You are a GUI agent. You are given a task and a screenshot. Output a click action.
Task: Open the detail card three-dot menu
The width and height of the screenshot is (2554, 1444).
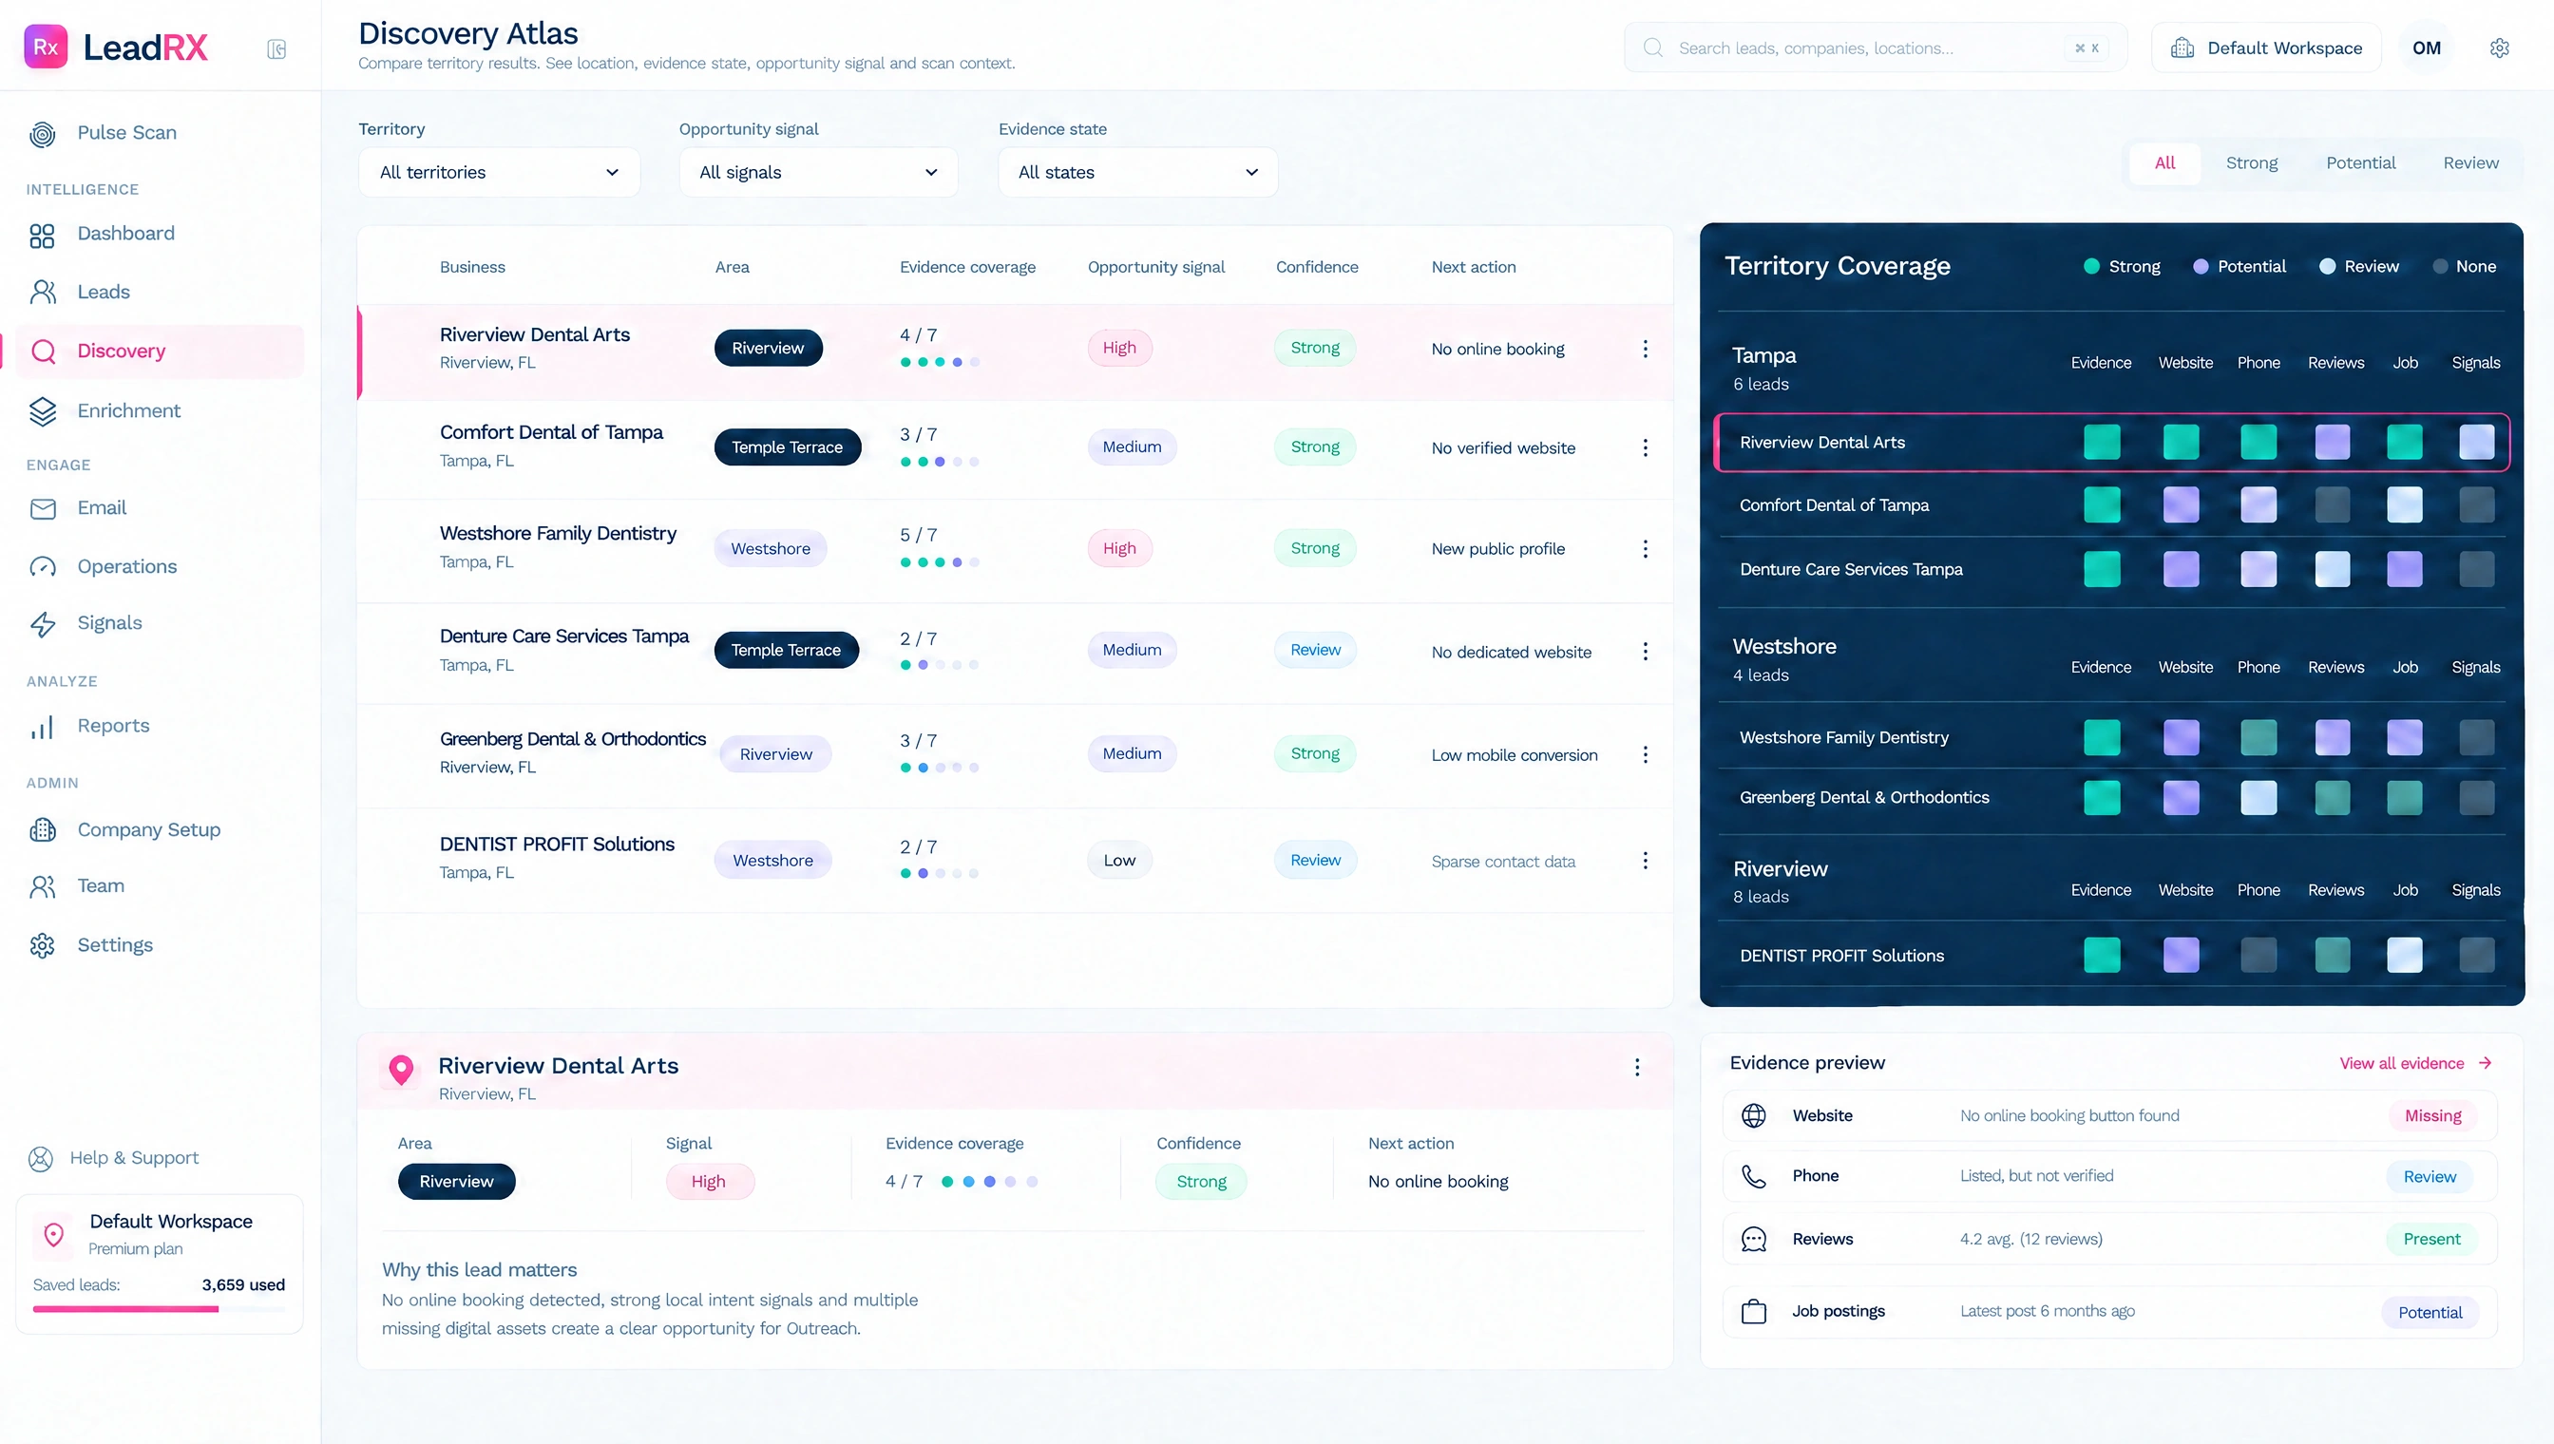pos(1636,1067)
